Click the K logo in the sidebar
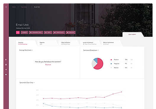Screen dimensions: 156x109 pyautogui.click(x=6, y=7)
